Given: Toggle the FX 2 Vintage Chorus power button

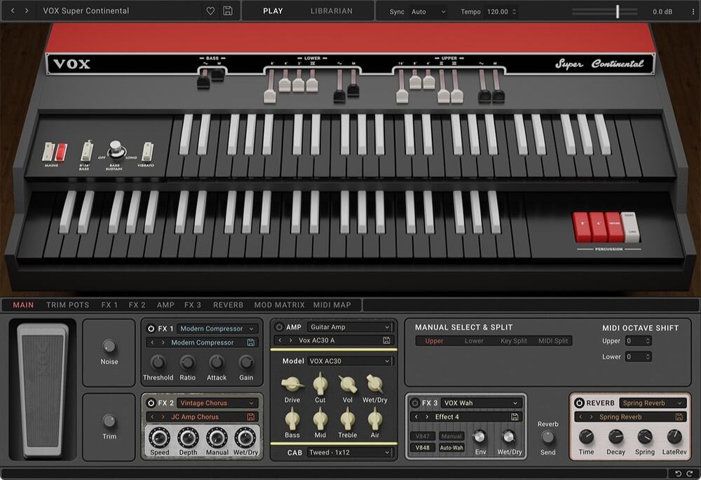Looking at the screenshot, I should (x=149, y=404).
